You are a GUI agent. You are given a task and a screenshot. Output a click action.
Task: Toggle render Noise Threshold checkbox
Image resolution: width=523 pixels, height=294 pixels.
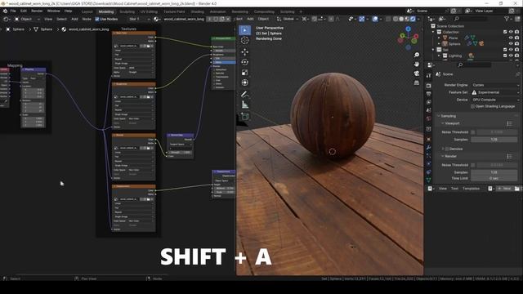472,165
